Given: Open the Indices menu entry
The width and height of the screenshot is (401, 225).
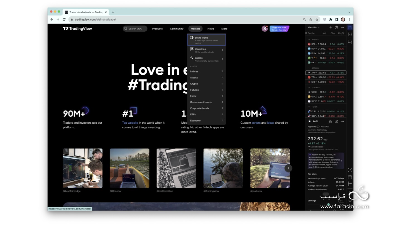Looking at the screenshot, I should pos(207,71).
